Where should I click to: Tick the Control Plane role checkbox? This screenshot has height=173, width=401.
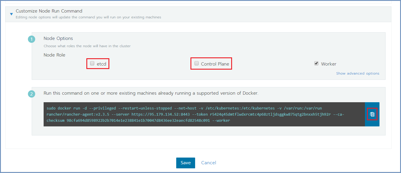[197, 63]
